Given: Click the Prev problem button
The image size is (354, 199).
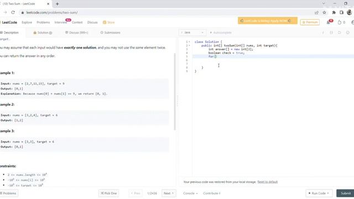Looking at the screenshot, I should (136, 193).
